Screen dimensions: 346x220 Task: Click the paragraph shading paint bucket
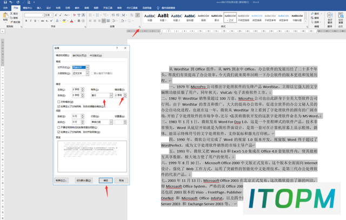point(122,21)
